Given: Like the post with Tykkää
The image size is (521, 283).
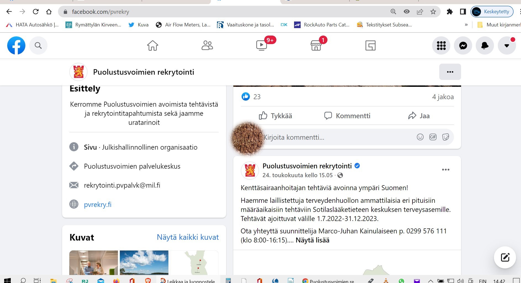Looking at the screenshot, I should [x=275, y=116].
